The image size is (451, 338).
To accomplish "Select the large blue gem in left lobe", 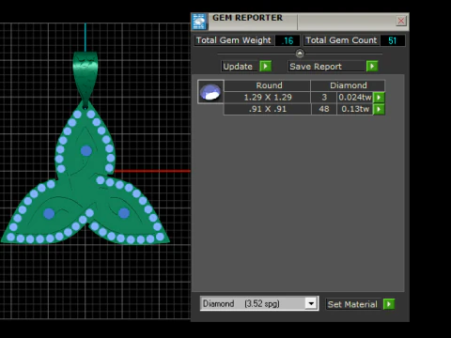I will (x=49, y=213).
